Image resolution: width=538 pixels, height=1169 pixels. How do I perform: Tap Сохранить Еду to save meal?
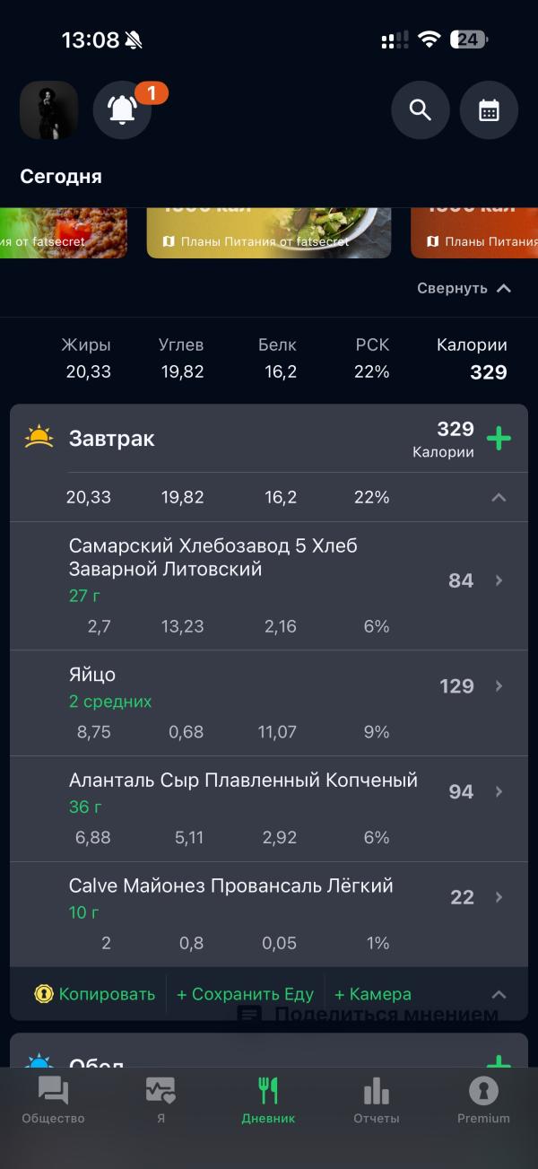245,994
